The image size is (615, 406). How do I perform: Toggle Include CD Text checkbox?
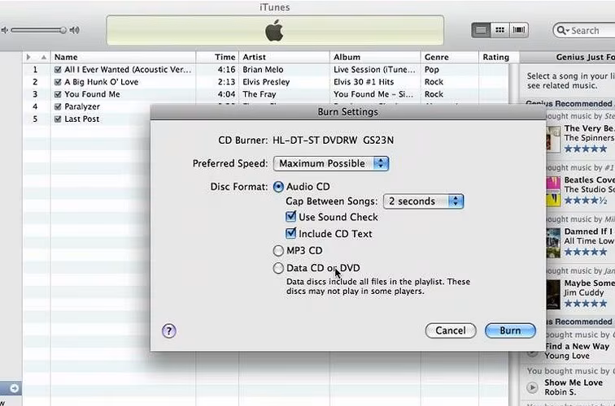coord(290,233)
